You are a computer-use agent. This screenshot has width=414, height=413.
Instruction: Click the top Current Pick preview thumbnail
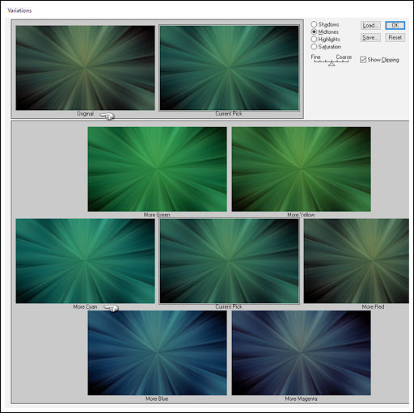[x=229, y=68]
